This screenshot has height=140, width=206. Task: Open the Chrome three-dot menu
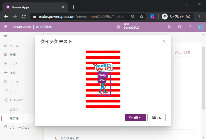[200, 16]
